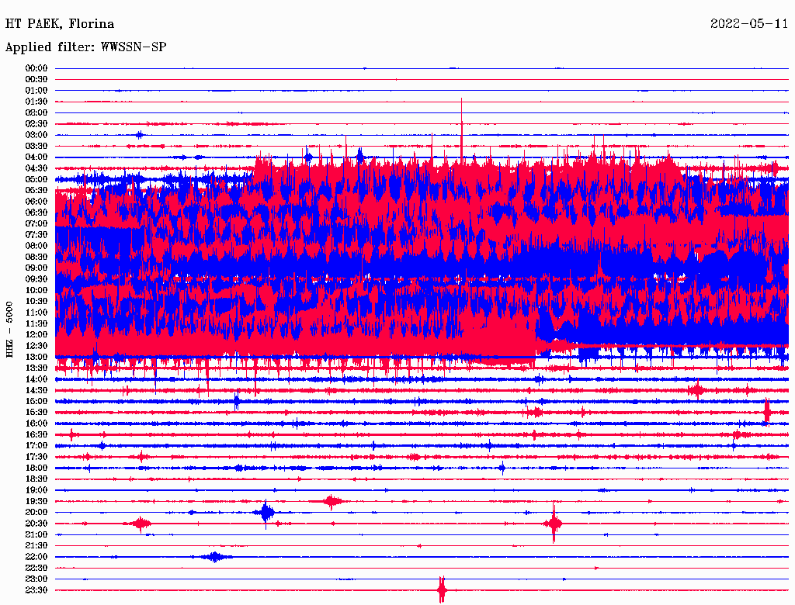795x605 pixels.
Task: Click the 12:00 time label
Action: click(x=36, y=335)
